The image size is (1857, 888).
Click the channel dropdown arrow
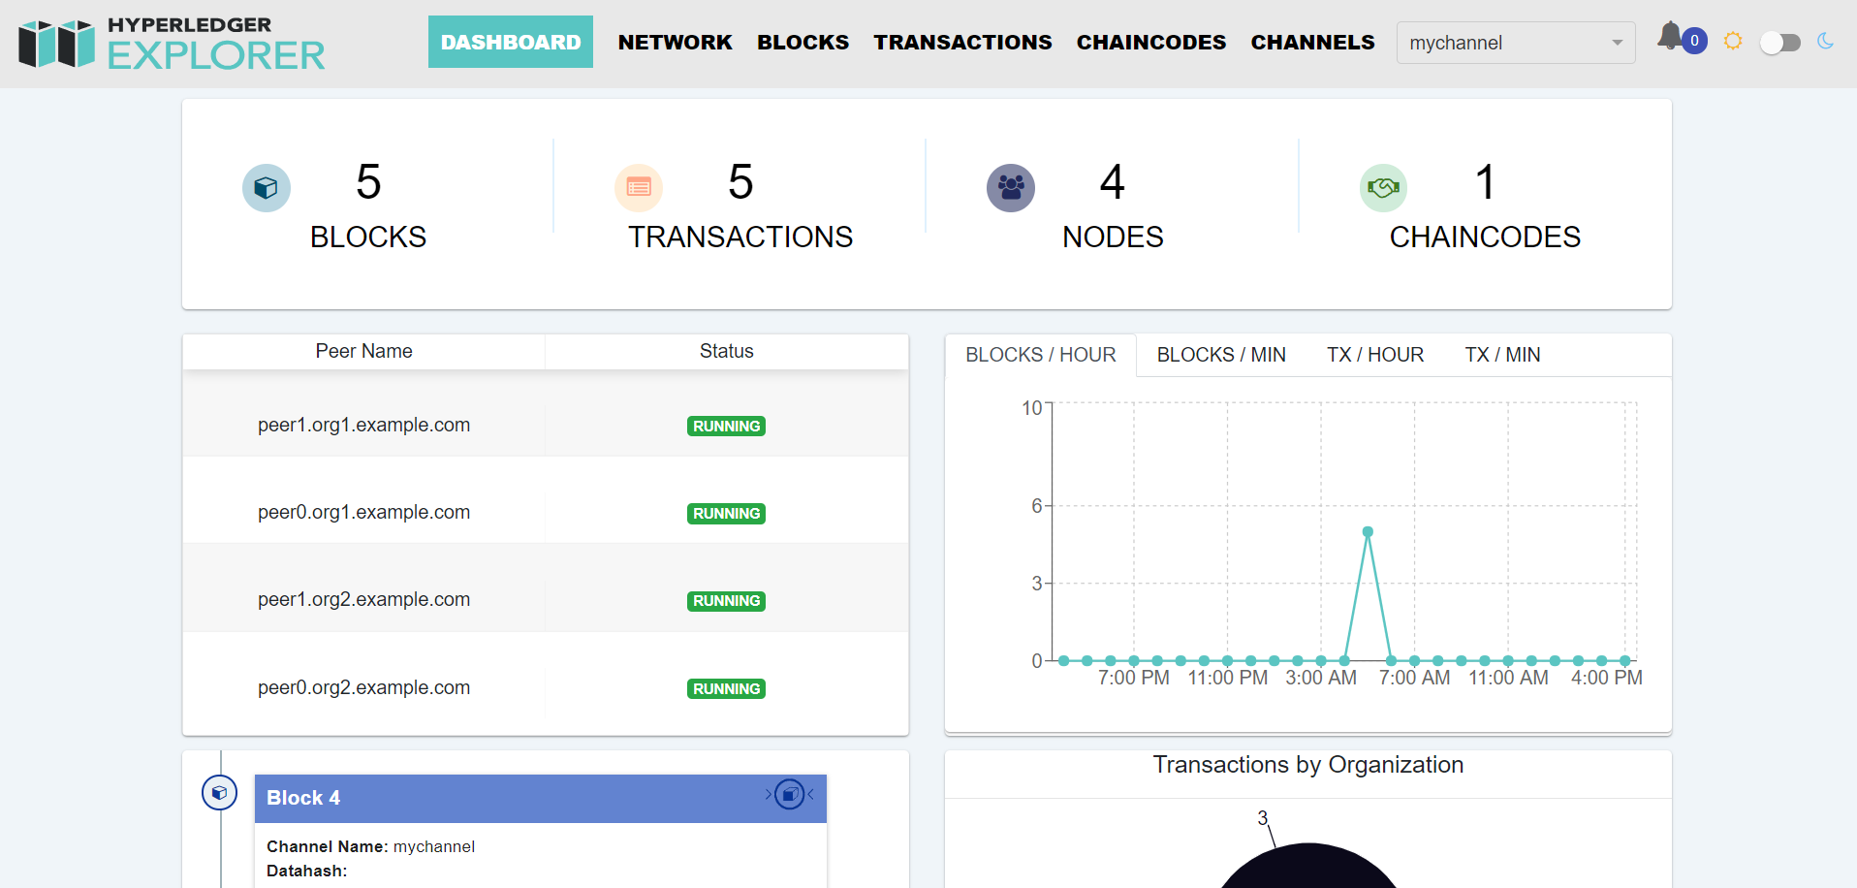[1618, 43]
